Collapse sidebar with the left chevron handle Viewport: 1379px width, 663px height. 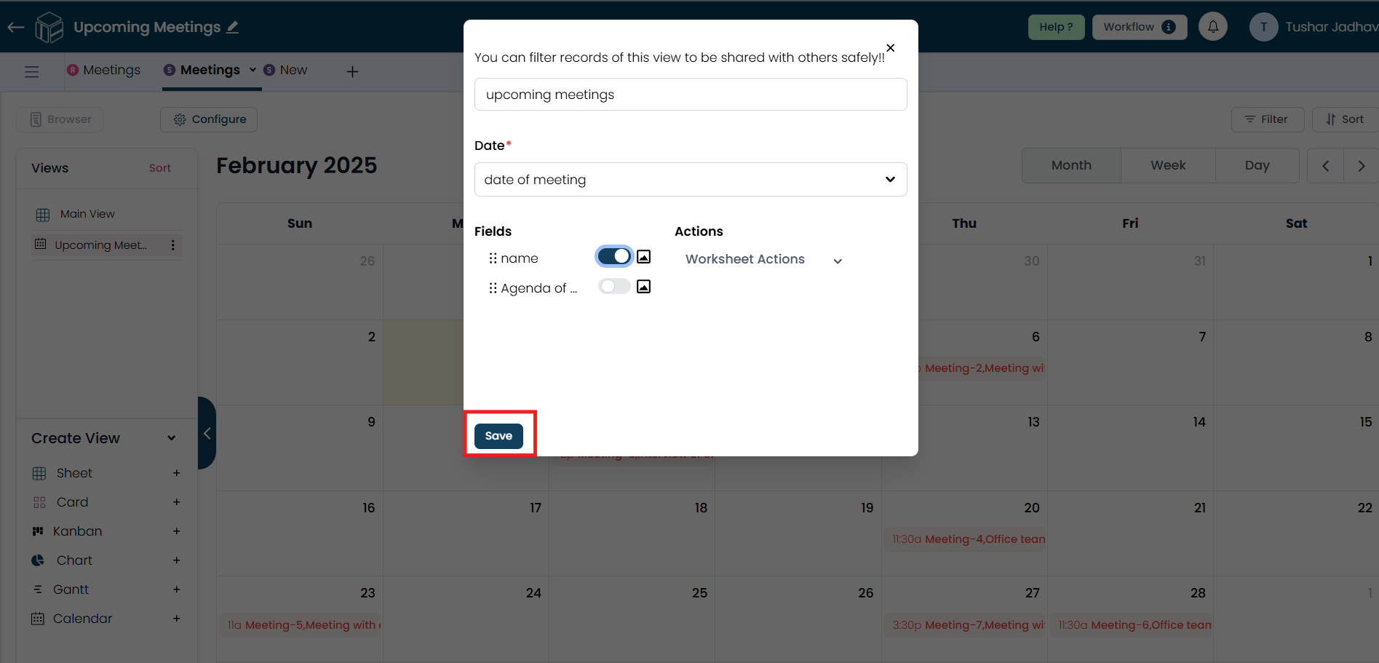pos(207,433)
